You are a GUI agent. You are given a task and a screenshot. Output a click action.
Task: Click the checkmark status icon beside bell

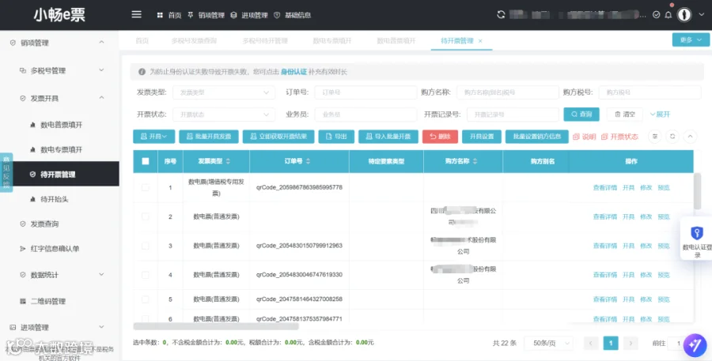(x=656, y=15)
